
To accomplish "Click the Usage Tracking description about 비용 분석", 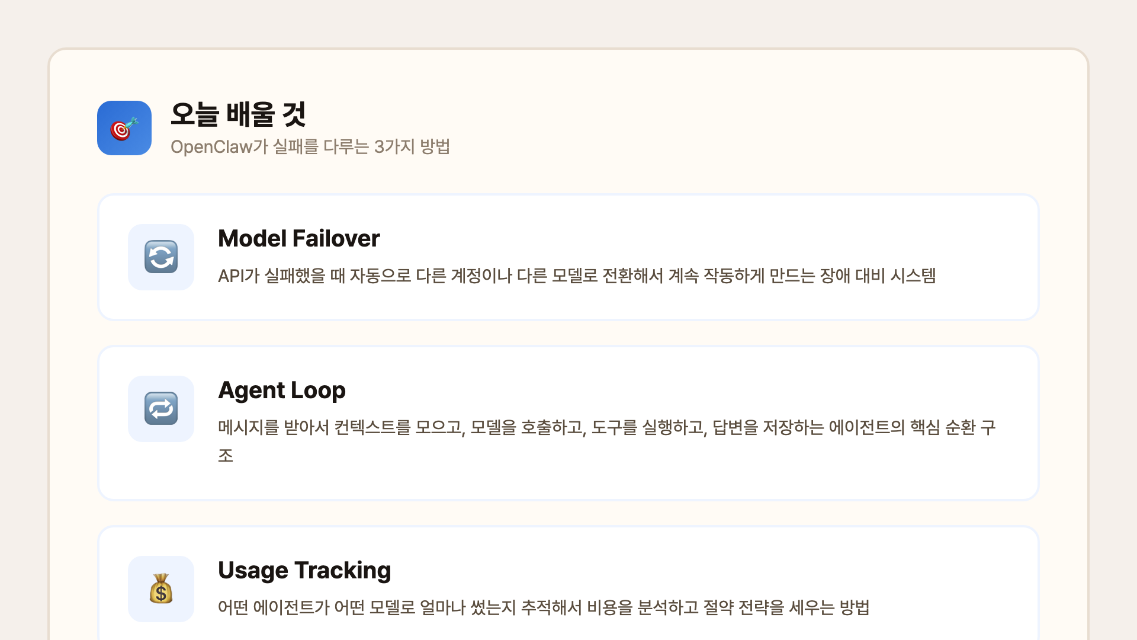I will point(543,607).
